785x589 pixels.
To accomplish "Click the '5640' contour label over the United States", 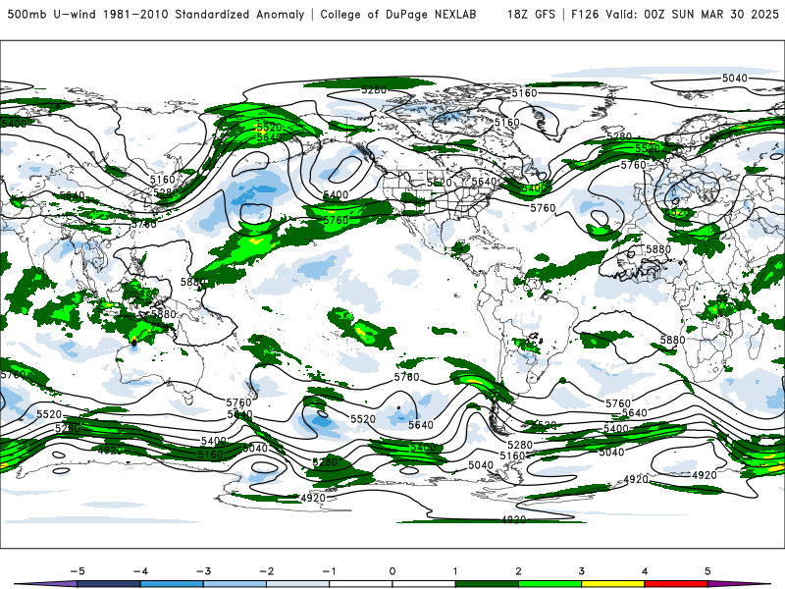I will coord(484,182).
